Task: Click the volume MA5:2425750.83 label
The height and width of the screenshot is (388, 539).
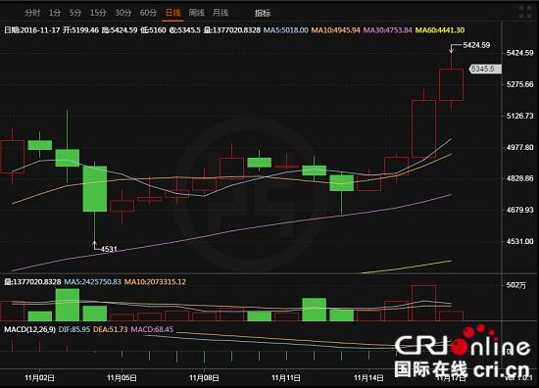Action: (93, 282)
